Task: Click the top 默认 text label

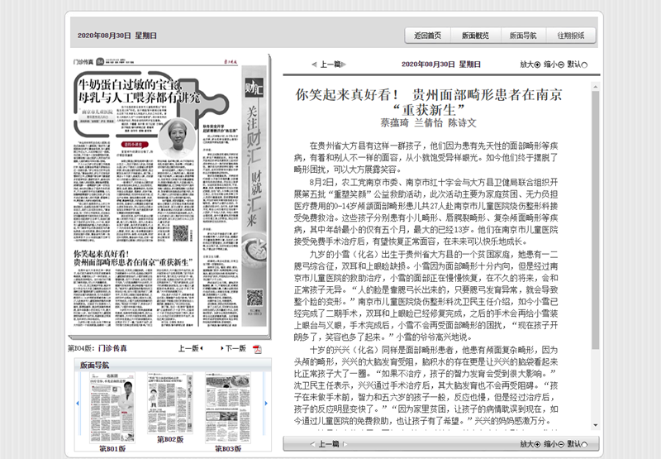Action: click(x=573, y=65)
